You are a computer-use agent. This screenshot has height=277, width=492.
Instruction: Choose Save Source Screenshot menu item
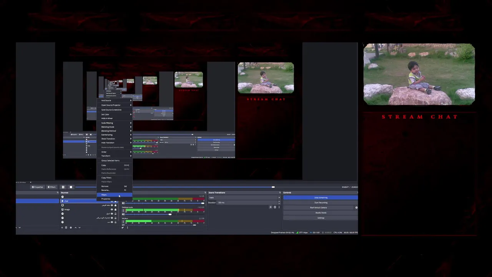(115, 110)
